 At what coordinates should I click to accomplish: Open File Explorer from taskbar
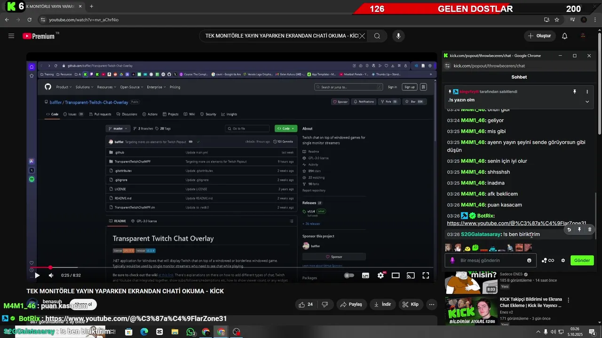point(175,332)
